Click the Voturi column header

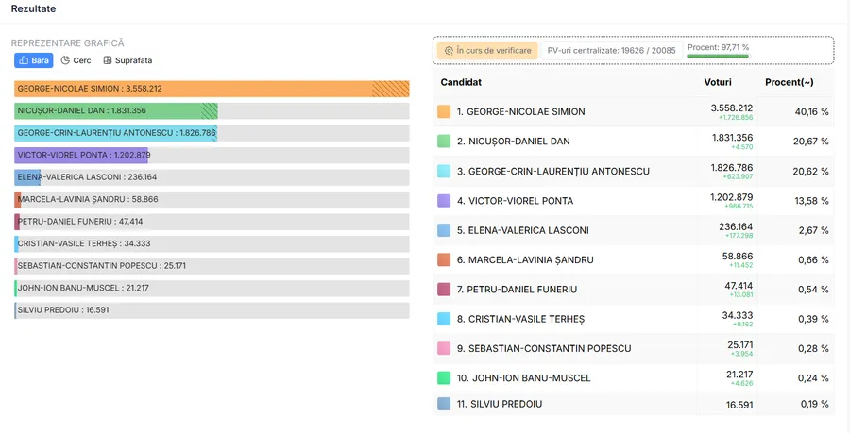click(718, 83)
